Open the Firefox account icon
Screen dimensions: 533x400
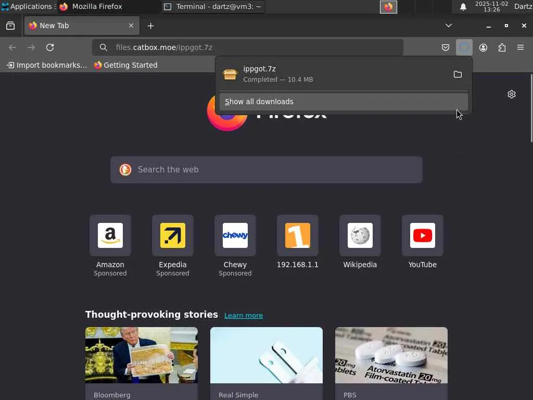point(483,47)
